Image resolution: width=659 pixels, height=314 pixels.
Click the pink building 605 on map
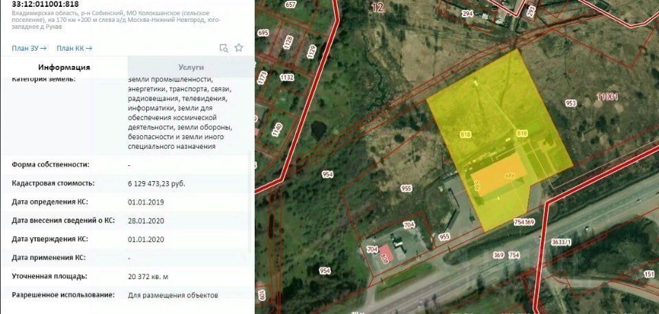pyautogui.click(x=384, y=254)
